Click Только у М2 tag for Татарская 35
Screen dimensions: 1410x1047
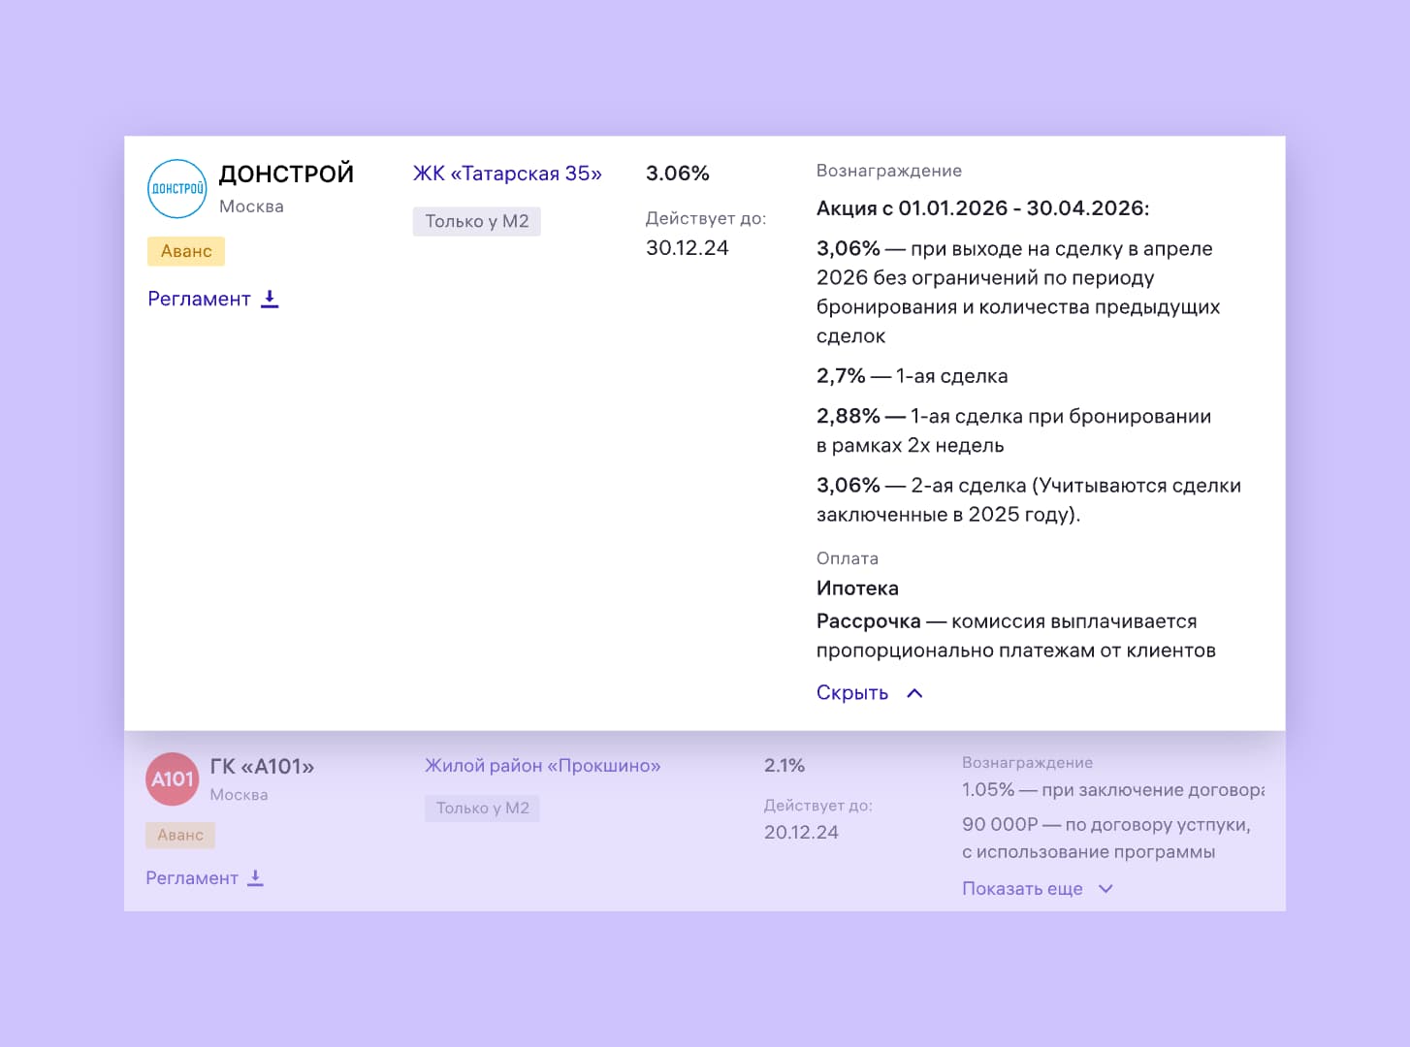pyautogui.click(x=477, y=221)
